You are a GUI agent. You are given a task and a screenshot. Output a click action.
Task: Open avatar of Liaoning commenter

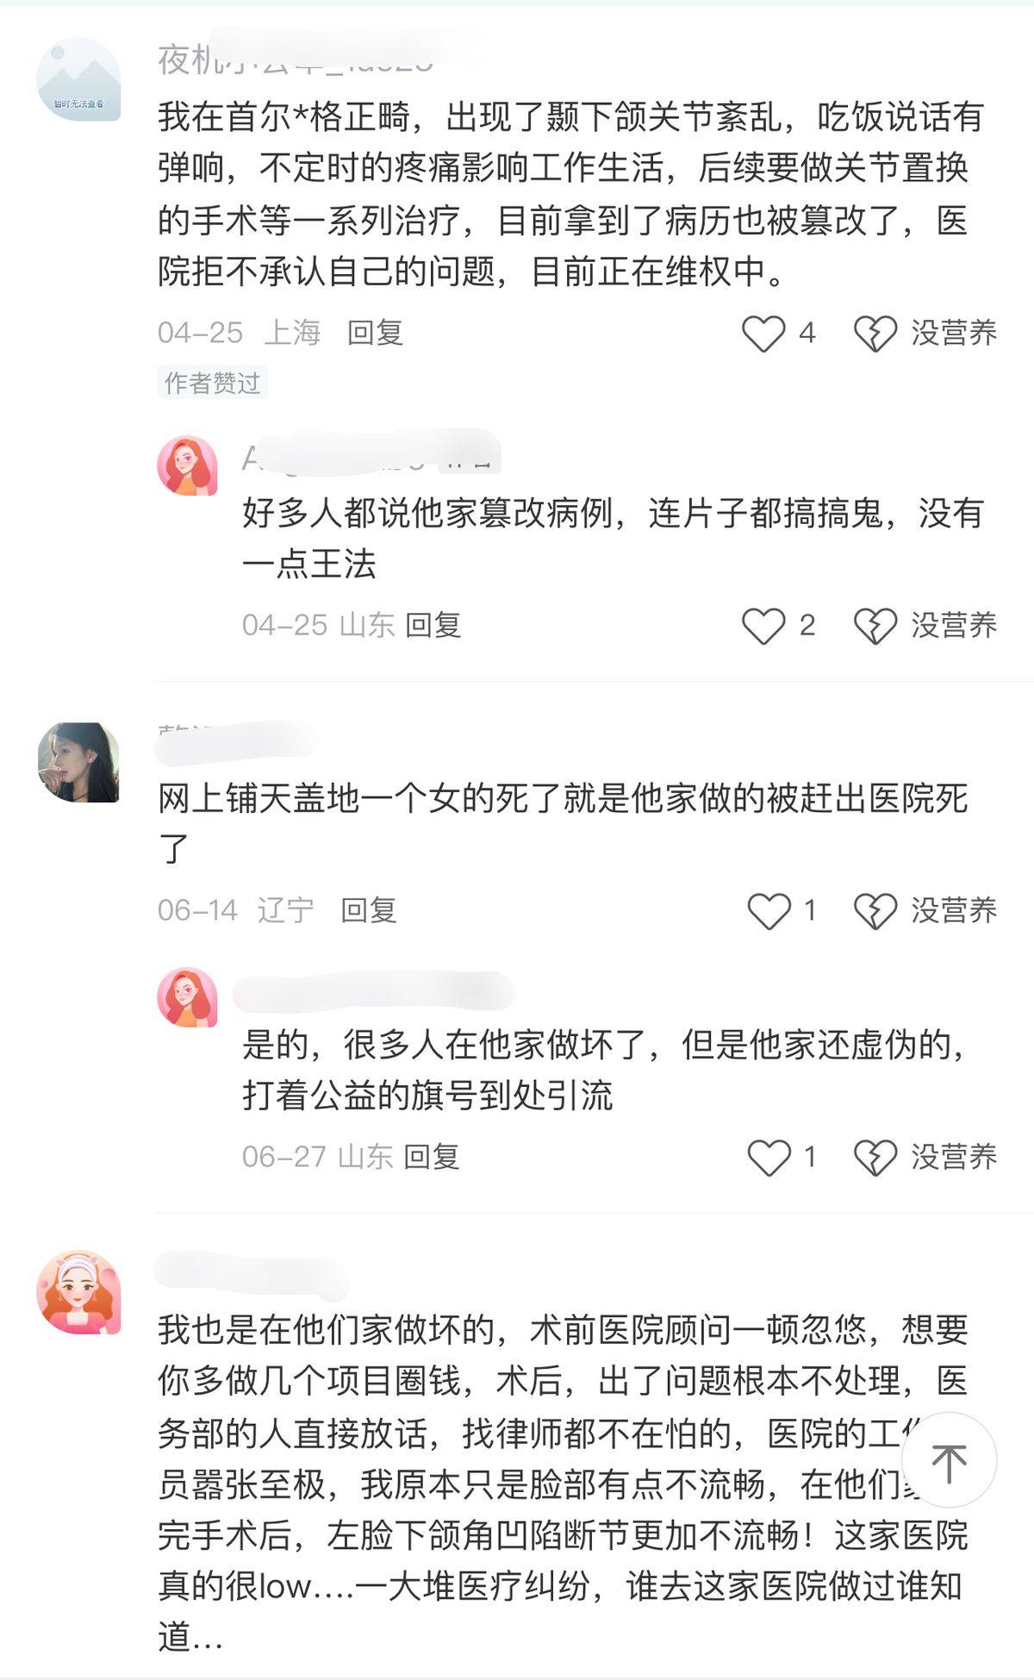click(x=78, y=763)
